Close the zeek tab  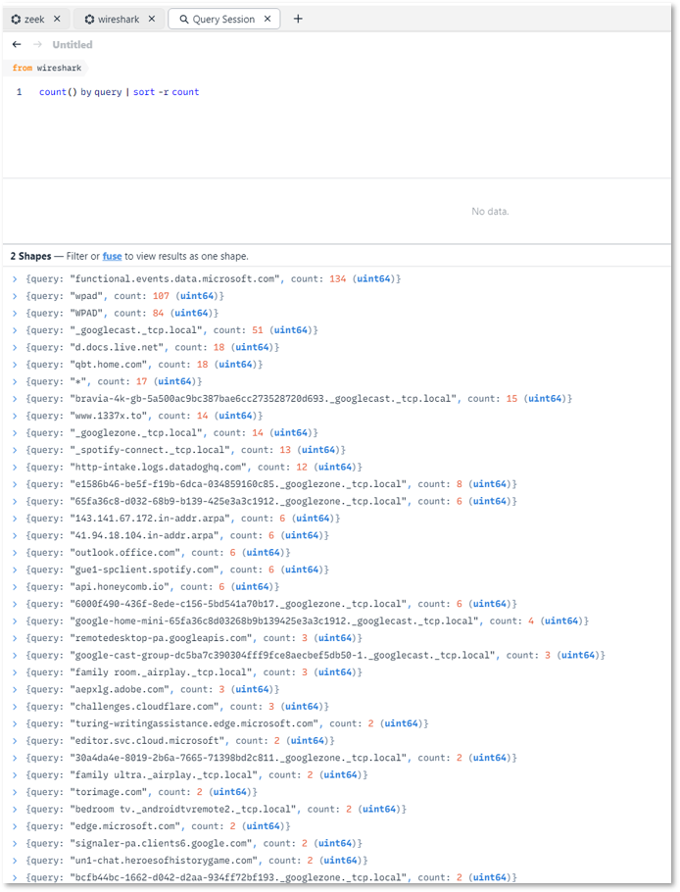[x=56, y=19]
